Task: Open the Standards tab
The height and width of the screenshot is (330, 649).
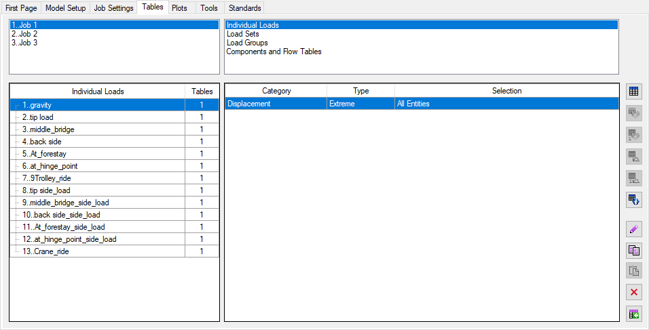Action: tap(244, 8)
